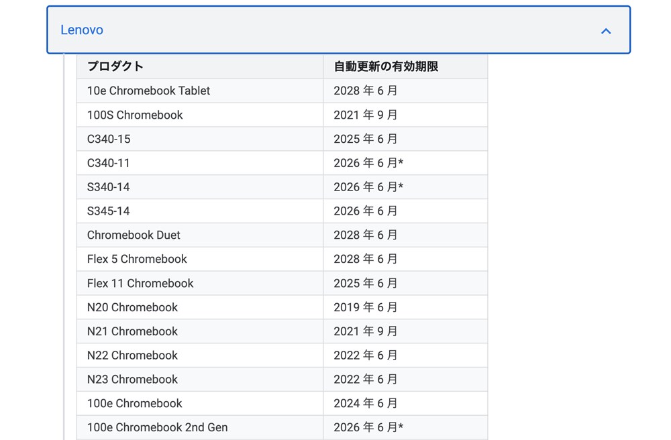Click the Lenovo link text
The image size is (671, 440).
[82, 30]
